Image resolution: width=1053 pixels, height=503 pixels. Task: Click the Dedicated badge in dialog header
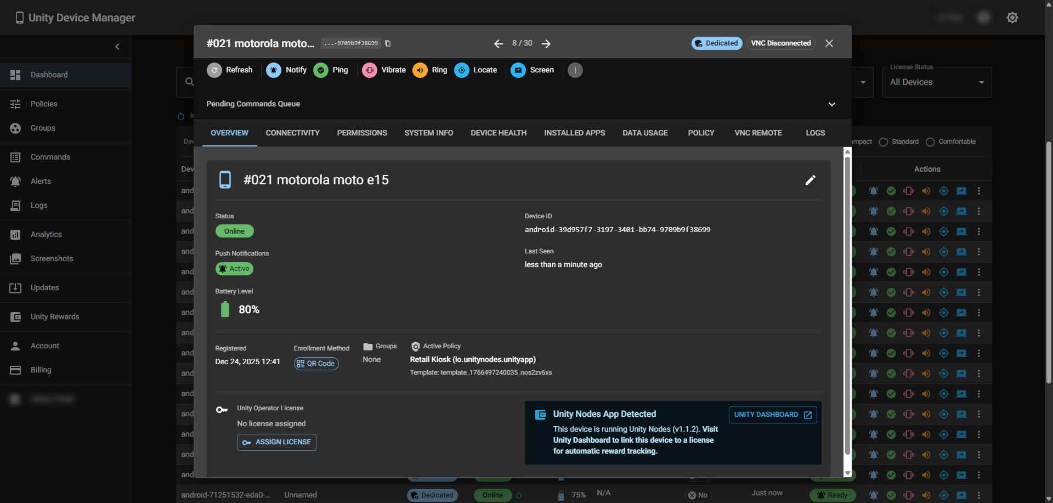717,43
